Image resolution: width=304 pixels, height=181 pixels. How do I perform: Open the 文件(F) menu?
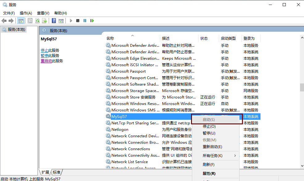pos(9,13)
